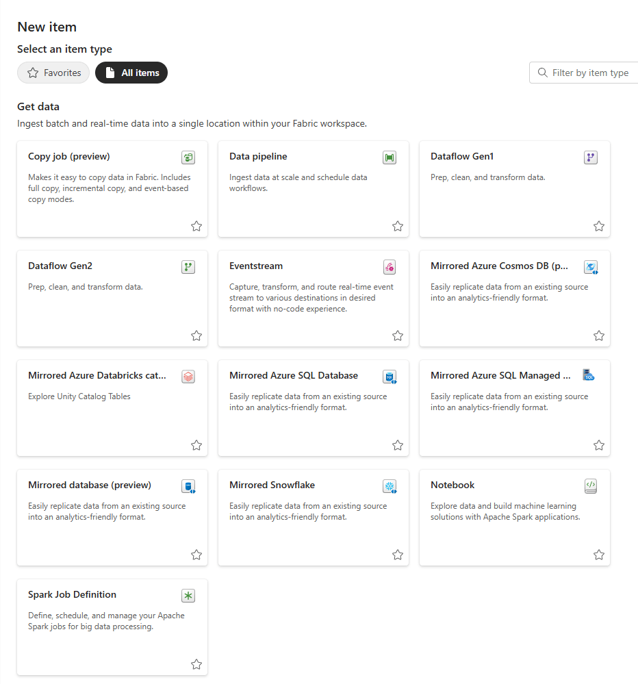This screenshot has width=638, height=684.
Task: Click the Spark Job Definition icon
Action: (x=188, y=596)
